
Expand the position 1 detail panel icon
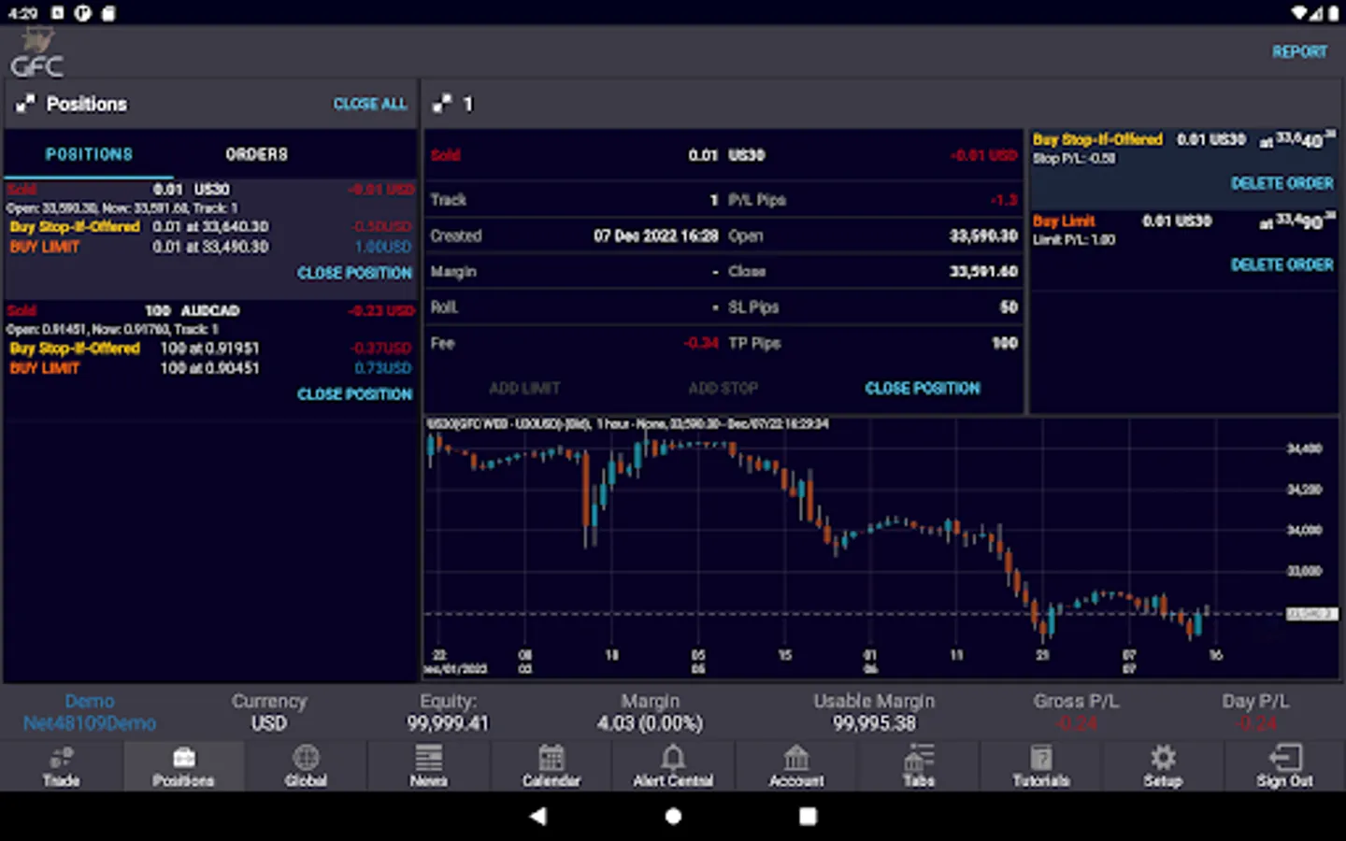(442, 104)
